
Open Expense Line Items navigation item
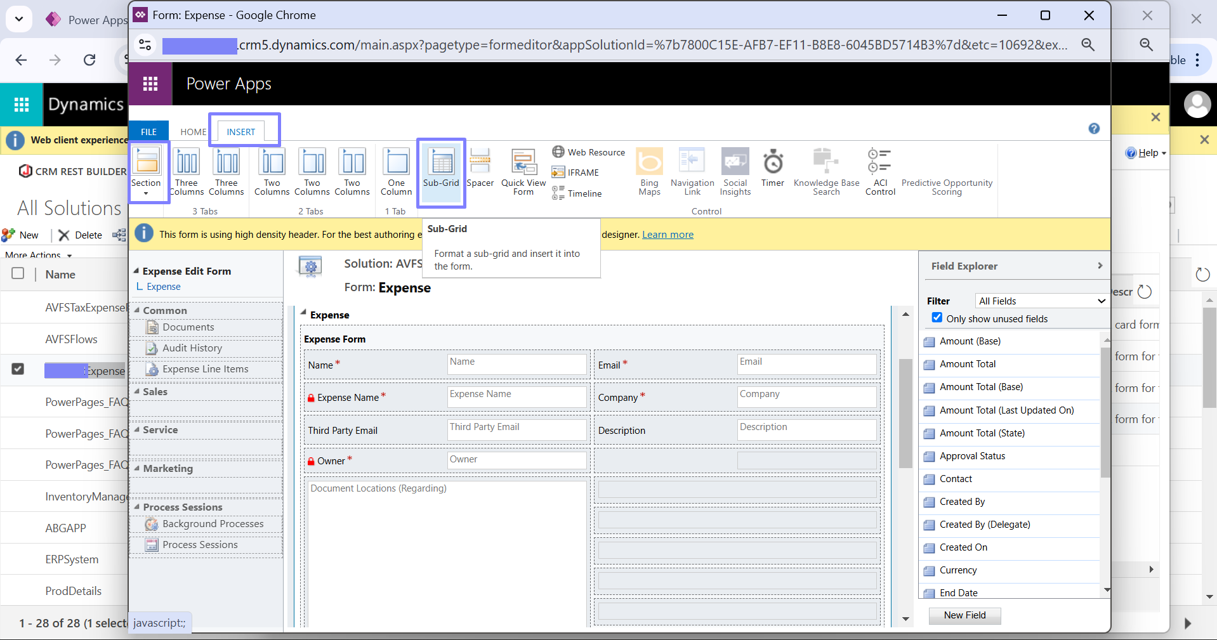point(206,369)
